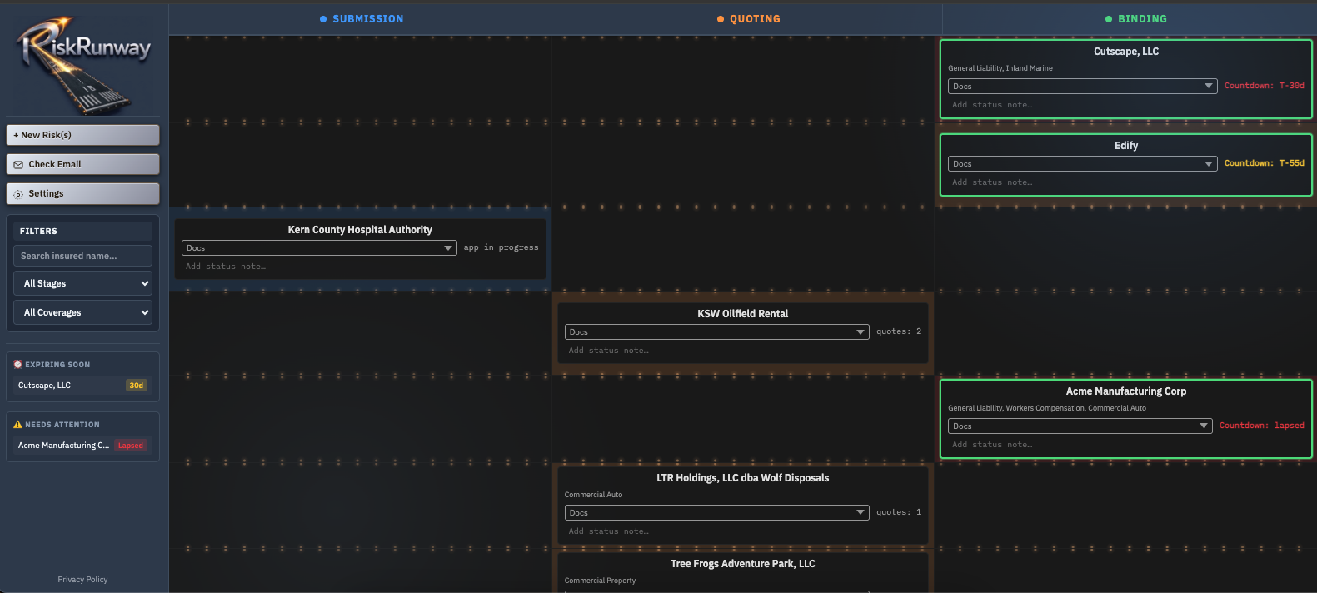Click Acme's General Liability, Workers Compensation text
This screenshot has width=1317, height=593.
click(x=1047, y=408)
